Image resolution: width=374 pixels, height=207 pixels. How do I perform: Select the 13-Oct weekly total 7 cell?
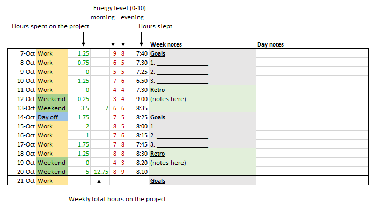100,108
